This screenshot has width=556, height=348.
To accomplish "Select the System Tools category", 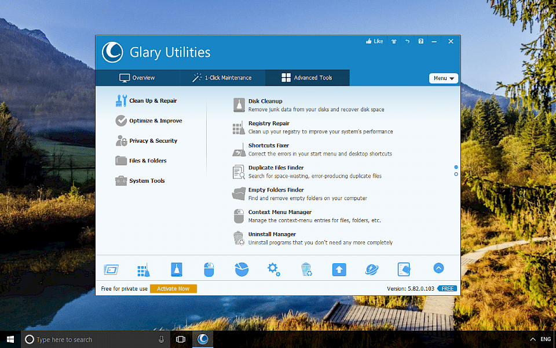I will (140, 181).
